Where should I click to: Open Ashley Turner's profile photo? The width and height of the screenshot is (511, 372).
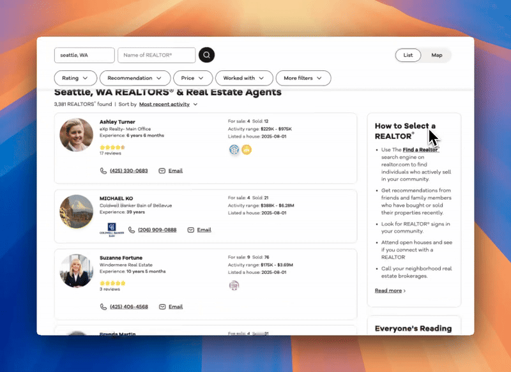[x=76, y=135]
